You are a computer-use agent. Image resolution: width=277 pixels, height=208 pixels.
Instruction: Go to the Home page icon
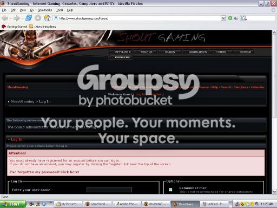(47, 18)
